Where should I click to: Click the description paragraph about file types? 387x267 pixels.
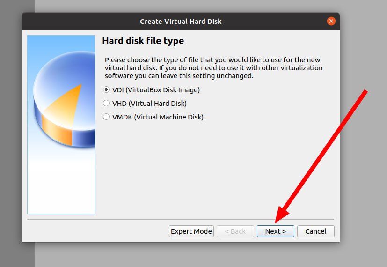click(x=213, y=68)
